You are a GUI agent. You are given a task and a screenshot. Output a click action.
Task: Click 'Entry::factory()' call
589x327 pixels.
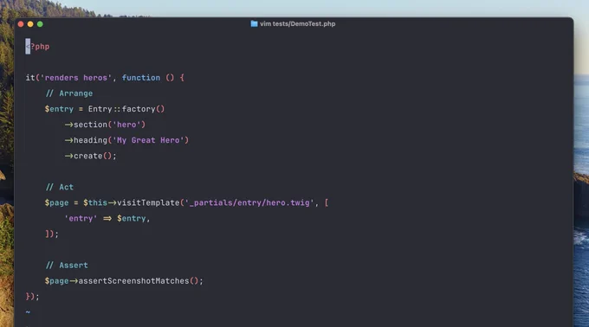[126, 109]
